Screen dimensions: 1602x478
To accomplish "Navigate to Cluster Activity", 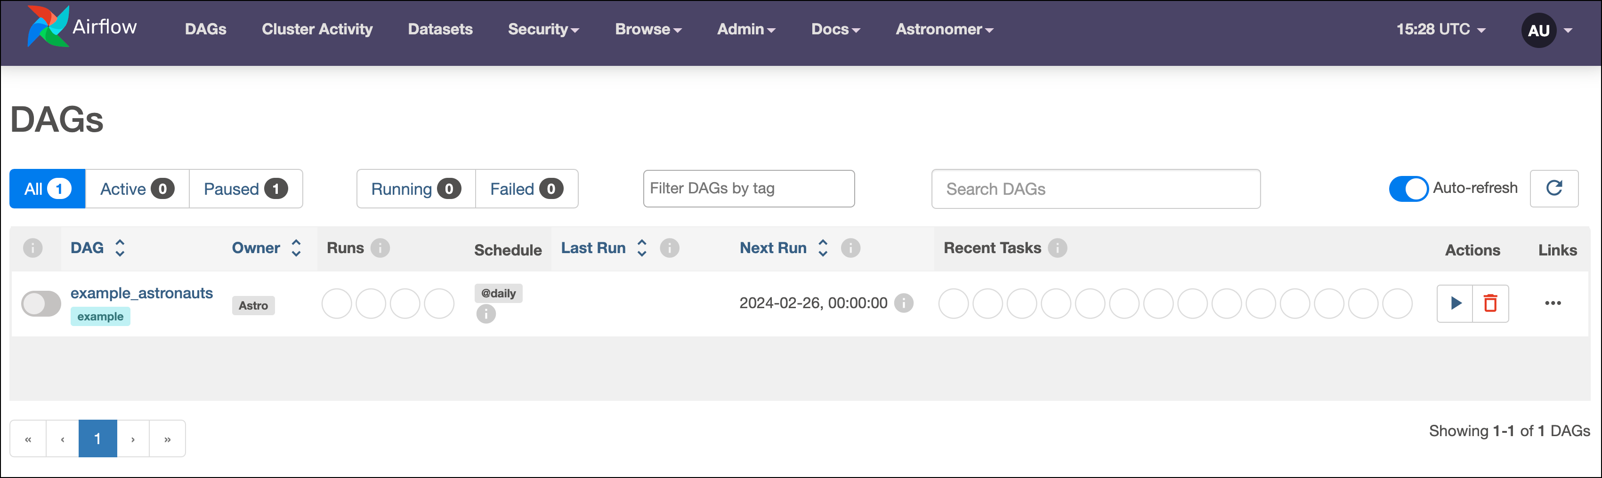I will click(316, 29).
